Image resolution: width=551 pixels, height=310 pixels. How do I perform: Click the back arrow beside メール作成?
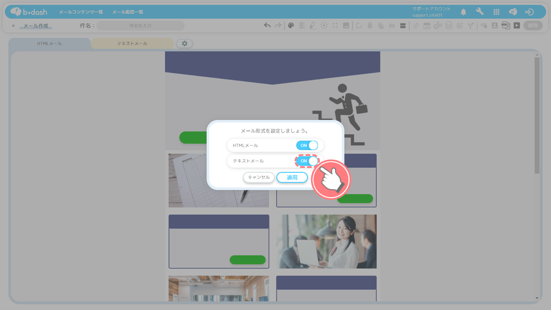[14, 26]
